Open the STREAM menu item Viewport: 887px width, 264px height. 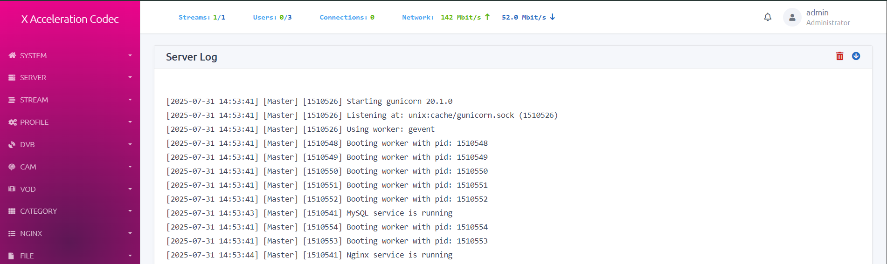coord(70,100)
